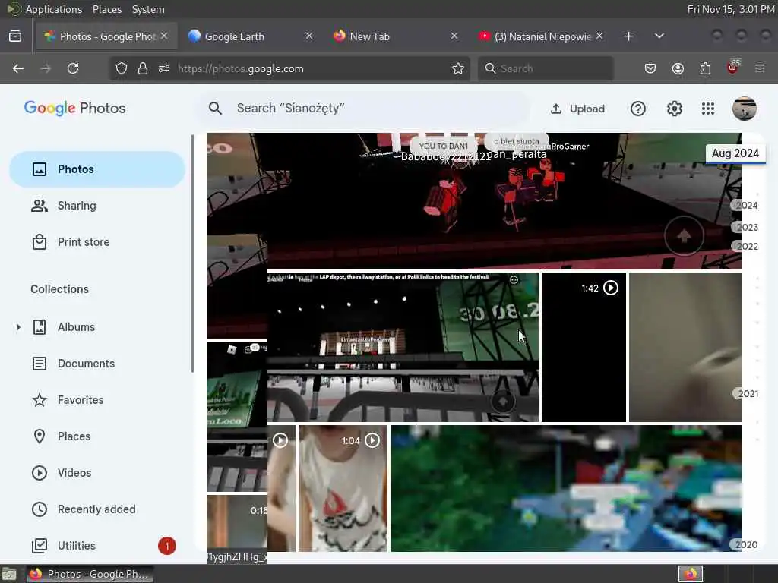This screenshot has height=583, width=778.
Task: Open the site permissions icon in the address bar
Action: click(164, 68)
